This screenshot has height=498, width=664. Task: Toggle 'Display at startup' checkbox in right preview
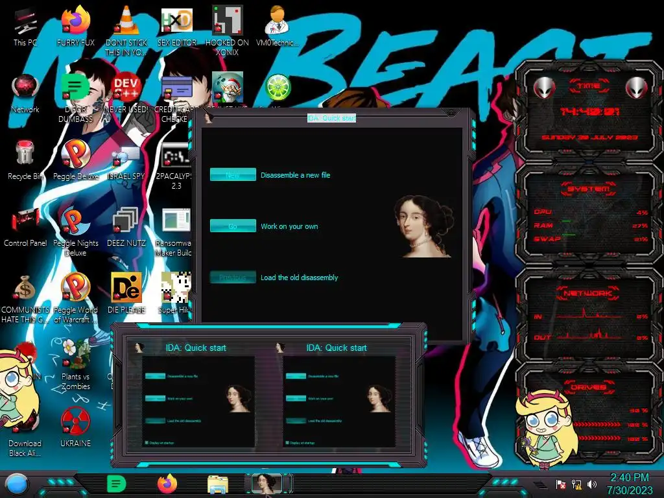coord(287,442)
